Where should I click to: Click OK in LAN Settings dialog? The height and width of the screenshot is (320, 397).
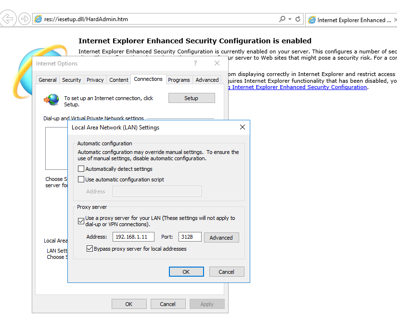coord(186,272)
